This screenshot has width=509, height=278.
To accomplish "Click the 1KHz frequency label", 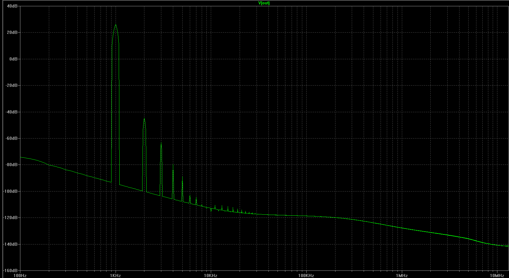I will tap(115, 275).
